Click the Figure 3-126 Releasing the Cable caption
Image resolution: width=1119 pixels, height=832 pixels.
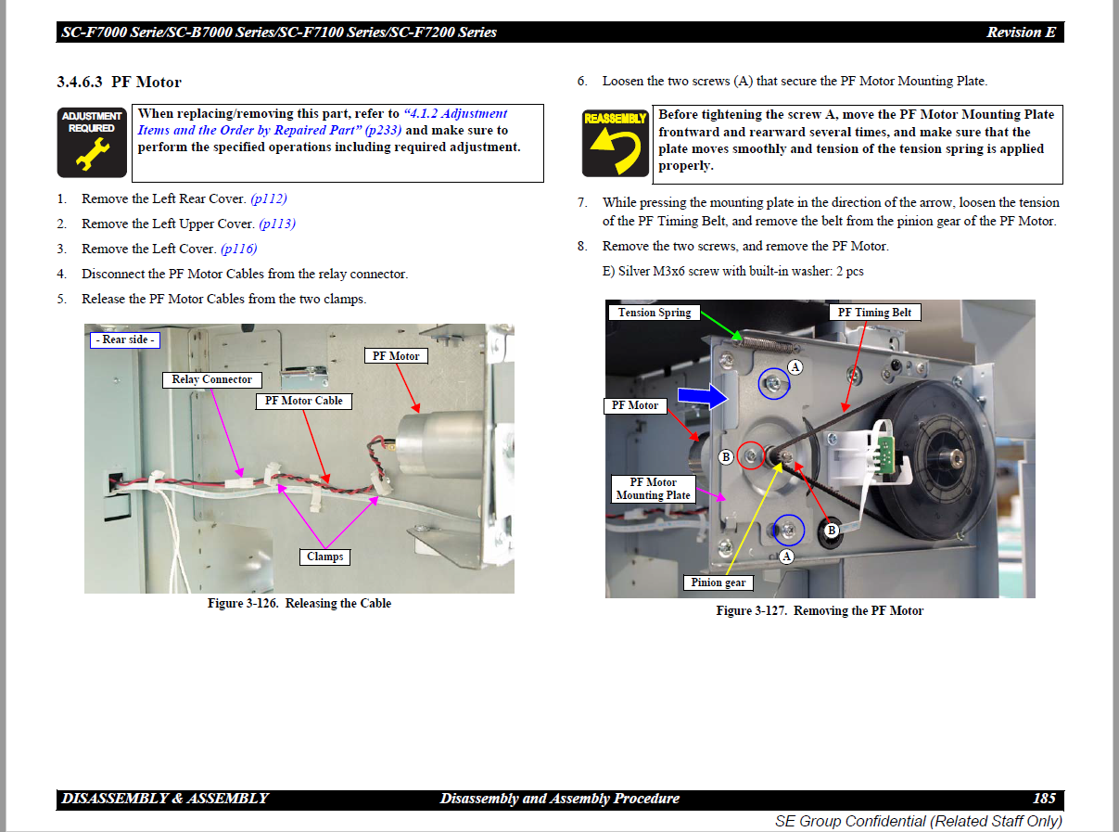[x=299, y=604]
